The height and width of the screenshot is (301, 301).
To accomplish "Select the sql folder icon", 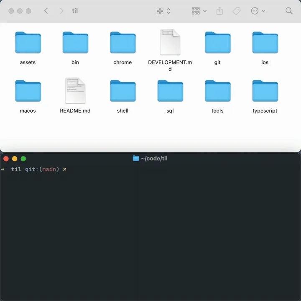I will point(170,91).
